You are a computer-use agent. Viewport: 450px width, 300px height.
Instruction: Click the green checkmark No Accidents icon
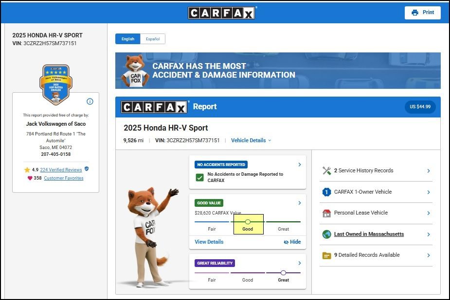point(200,178)
